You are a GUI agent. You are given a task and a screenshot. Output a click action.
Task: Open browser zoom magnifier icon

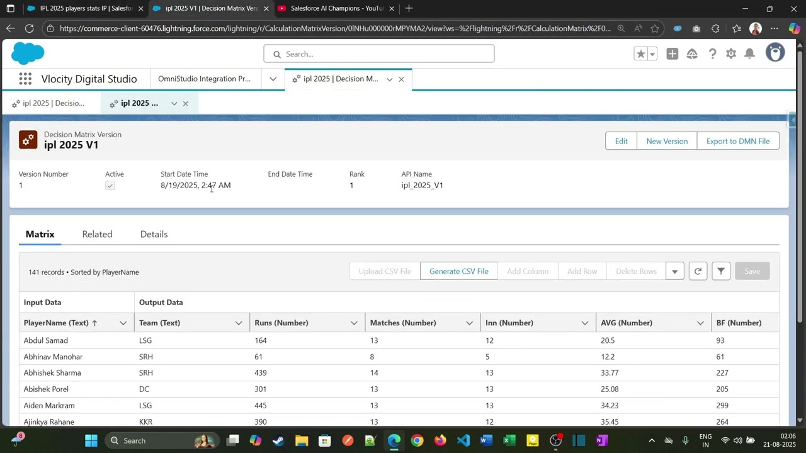point(621,28)
